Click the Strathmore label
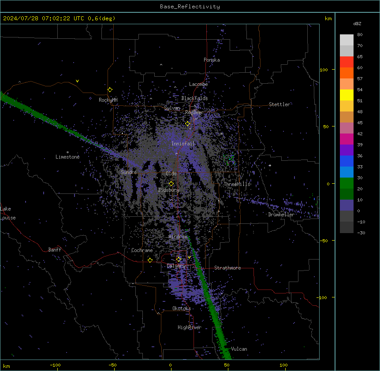 coord(227,268)
